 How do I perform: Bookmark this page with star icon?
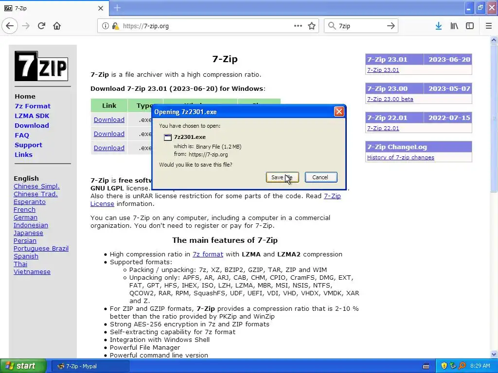(x=312, y=26)
